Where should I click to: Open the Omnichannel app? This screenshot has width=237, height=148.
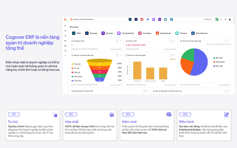[125, 33]
